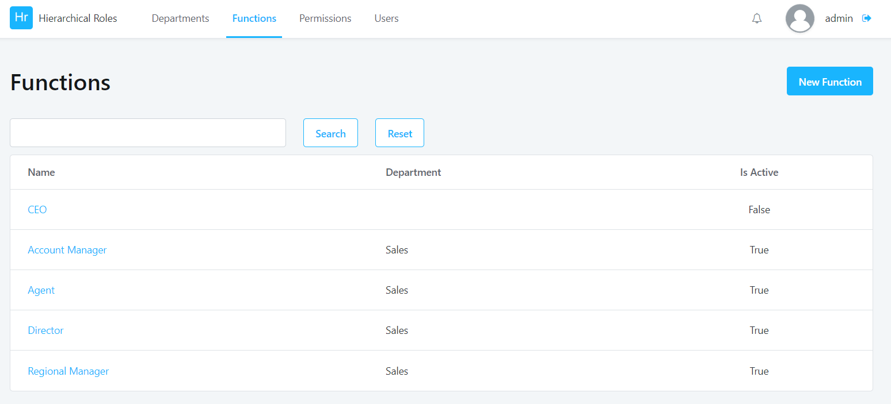Click the logout arrow icon

pyautogui.click(x=867, y=18)
